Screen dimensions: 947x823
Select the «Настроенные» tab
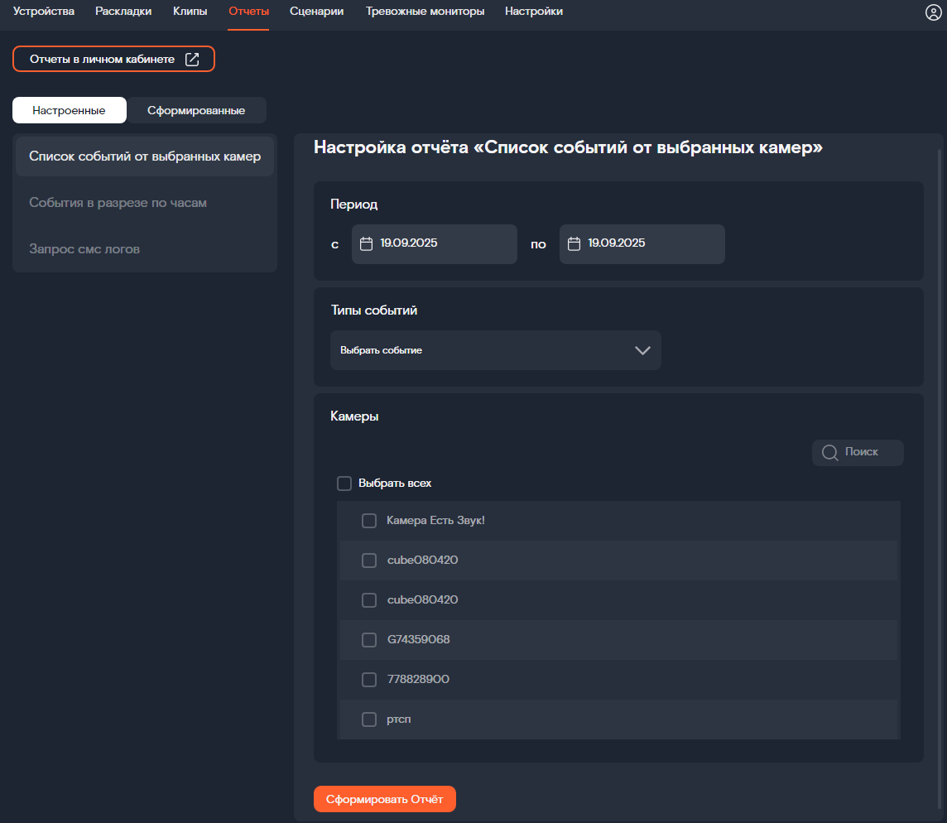[x=69, y=110]
